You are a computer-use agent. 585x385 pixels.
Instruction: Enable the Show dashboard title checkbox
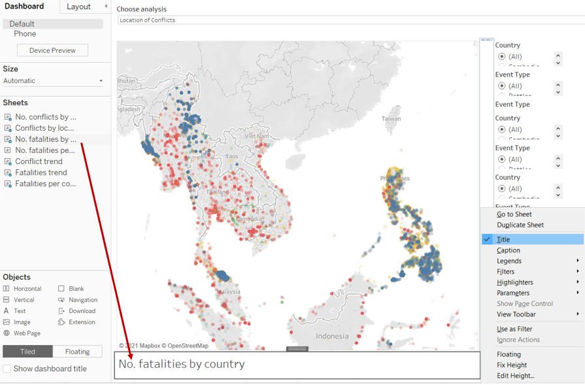(x=7, y=369)
